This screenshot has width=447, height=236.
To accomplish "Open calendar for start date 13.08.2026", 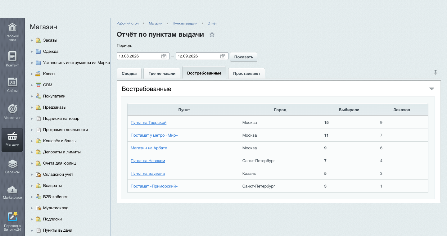I will pos(164,56).
